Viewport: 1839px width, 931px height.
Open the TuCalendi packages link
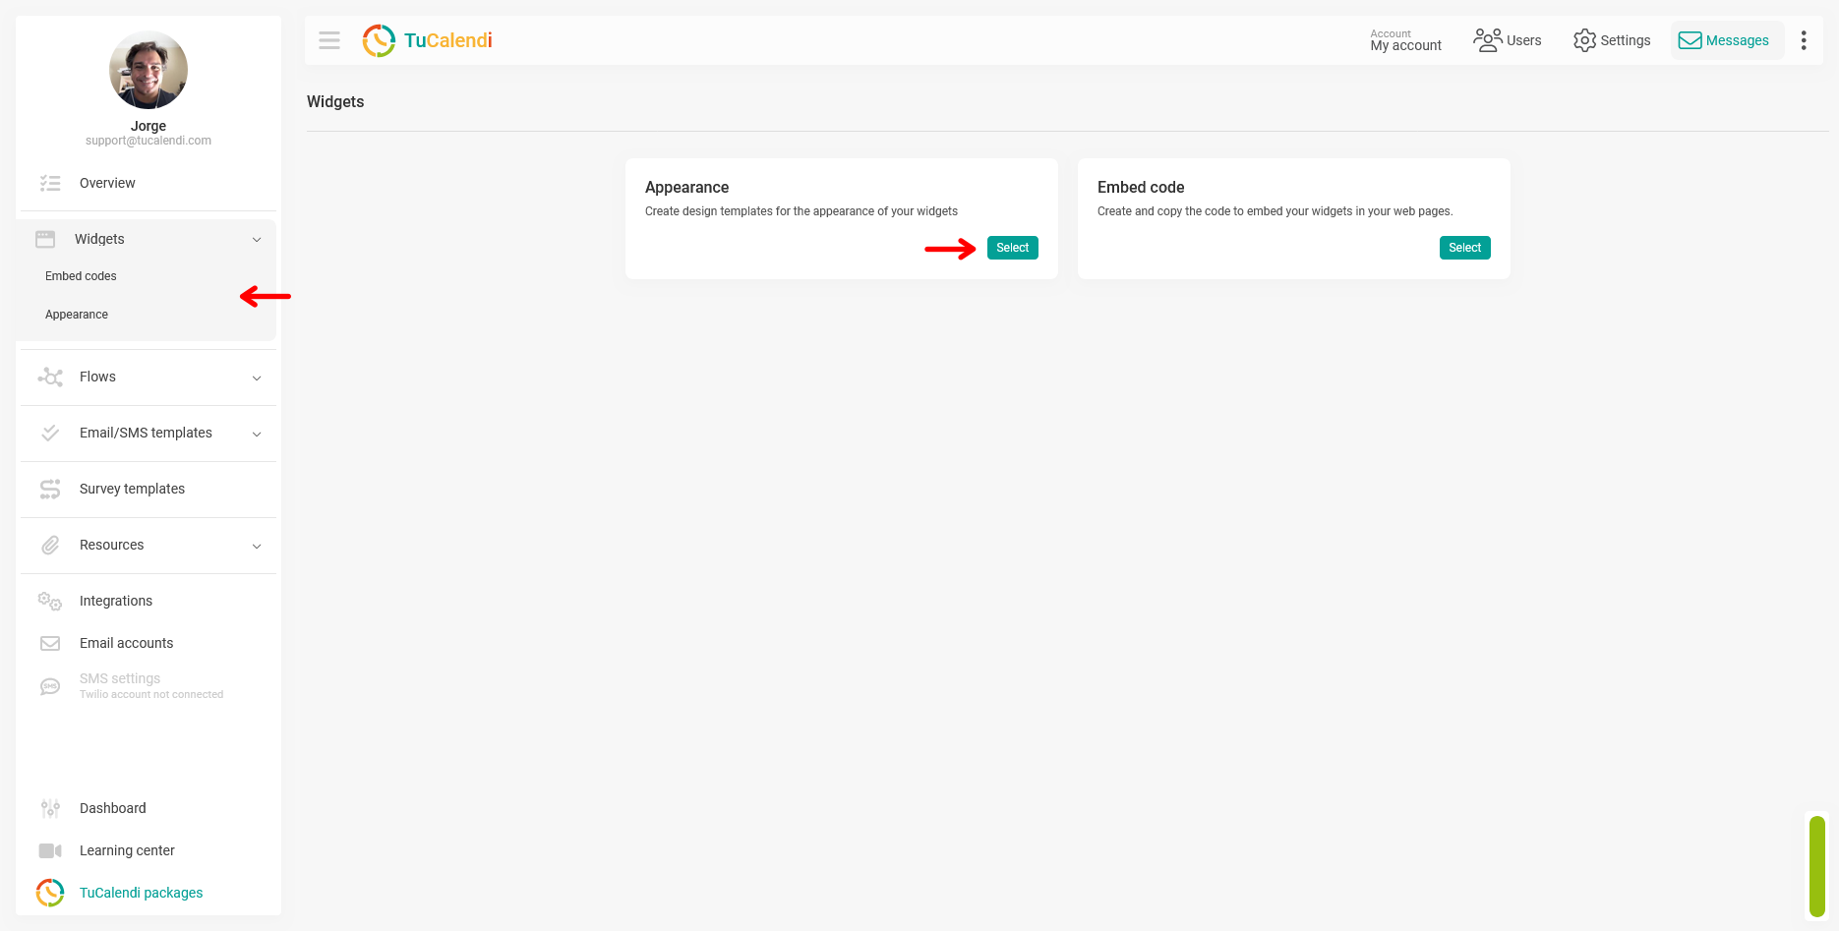tap(141, 893)
